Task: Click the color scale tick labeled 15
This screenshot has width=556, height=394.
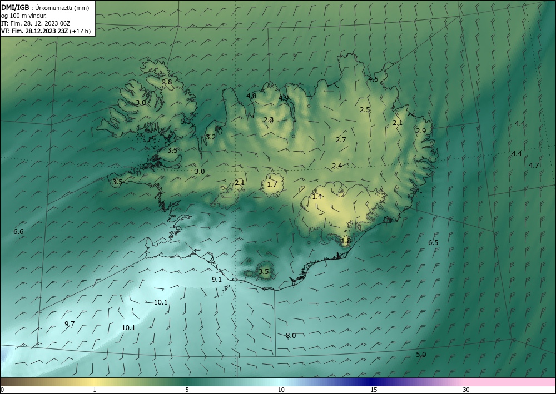Action: pyautogui.click(x=374, y=390)
